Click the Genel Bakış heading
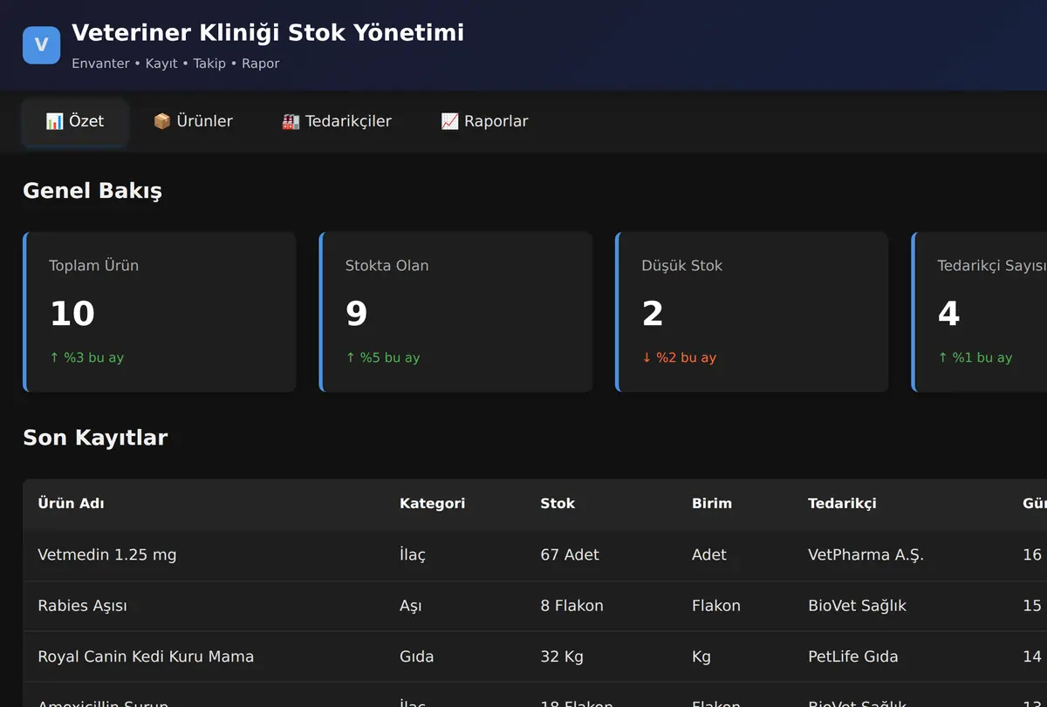This screenshot has height=707, width=1047. pos(92,190)
